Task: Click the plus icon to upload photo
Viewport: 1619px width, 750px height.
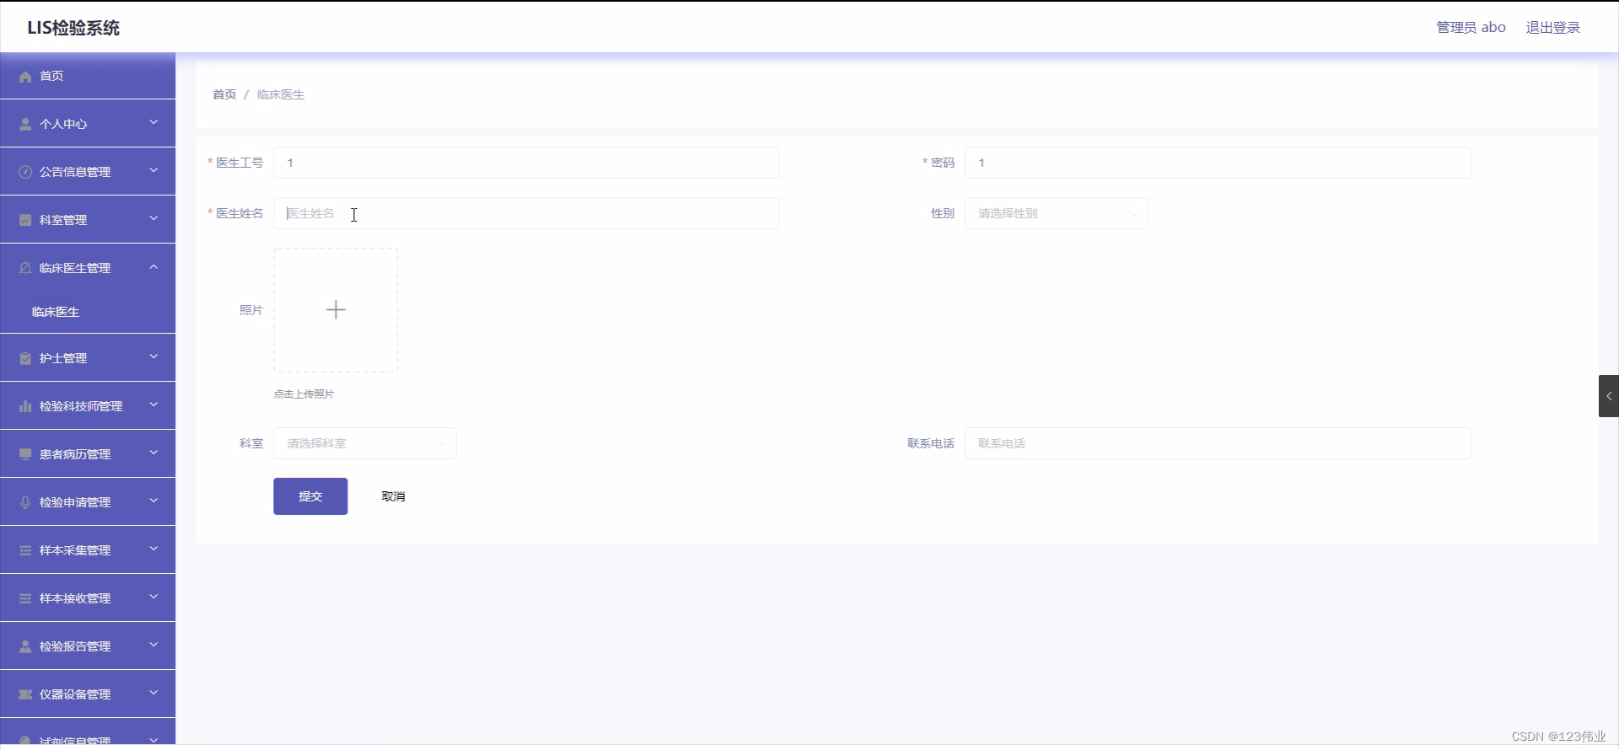Action: [x=336, y=310]
